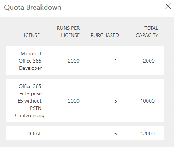Click the Quota Breakdown title
Screen dimensions: 174x147
[32, 8]
